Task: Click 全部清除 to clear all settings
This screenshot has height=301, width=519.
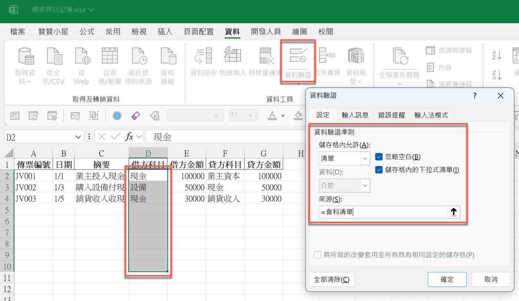Action: click(331, 279)
